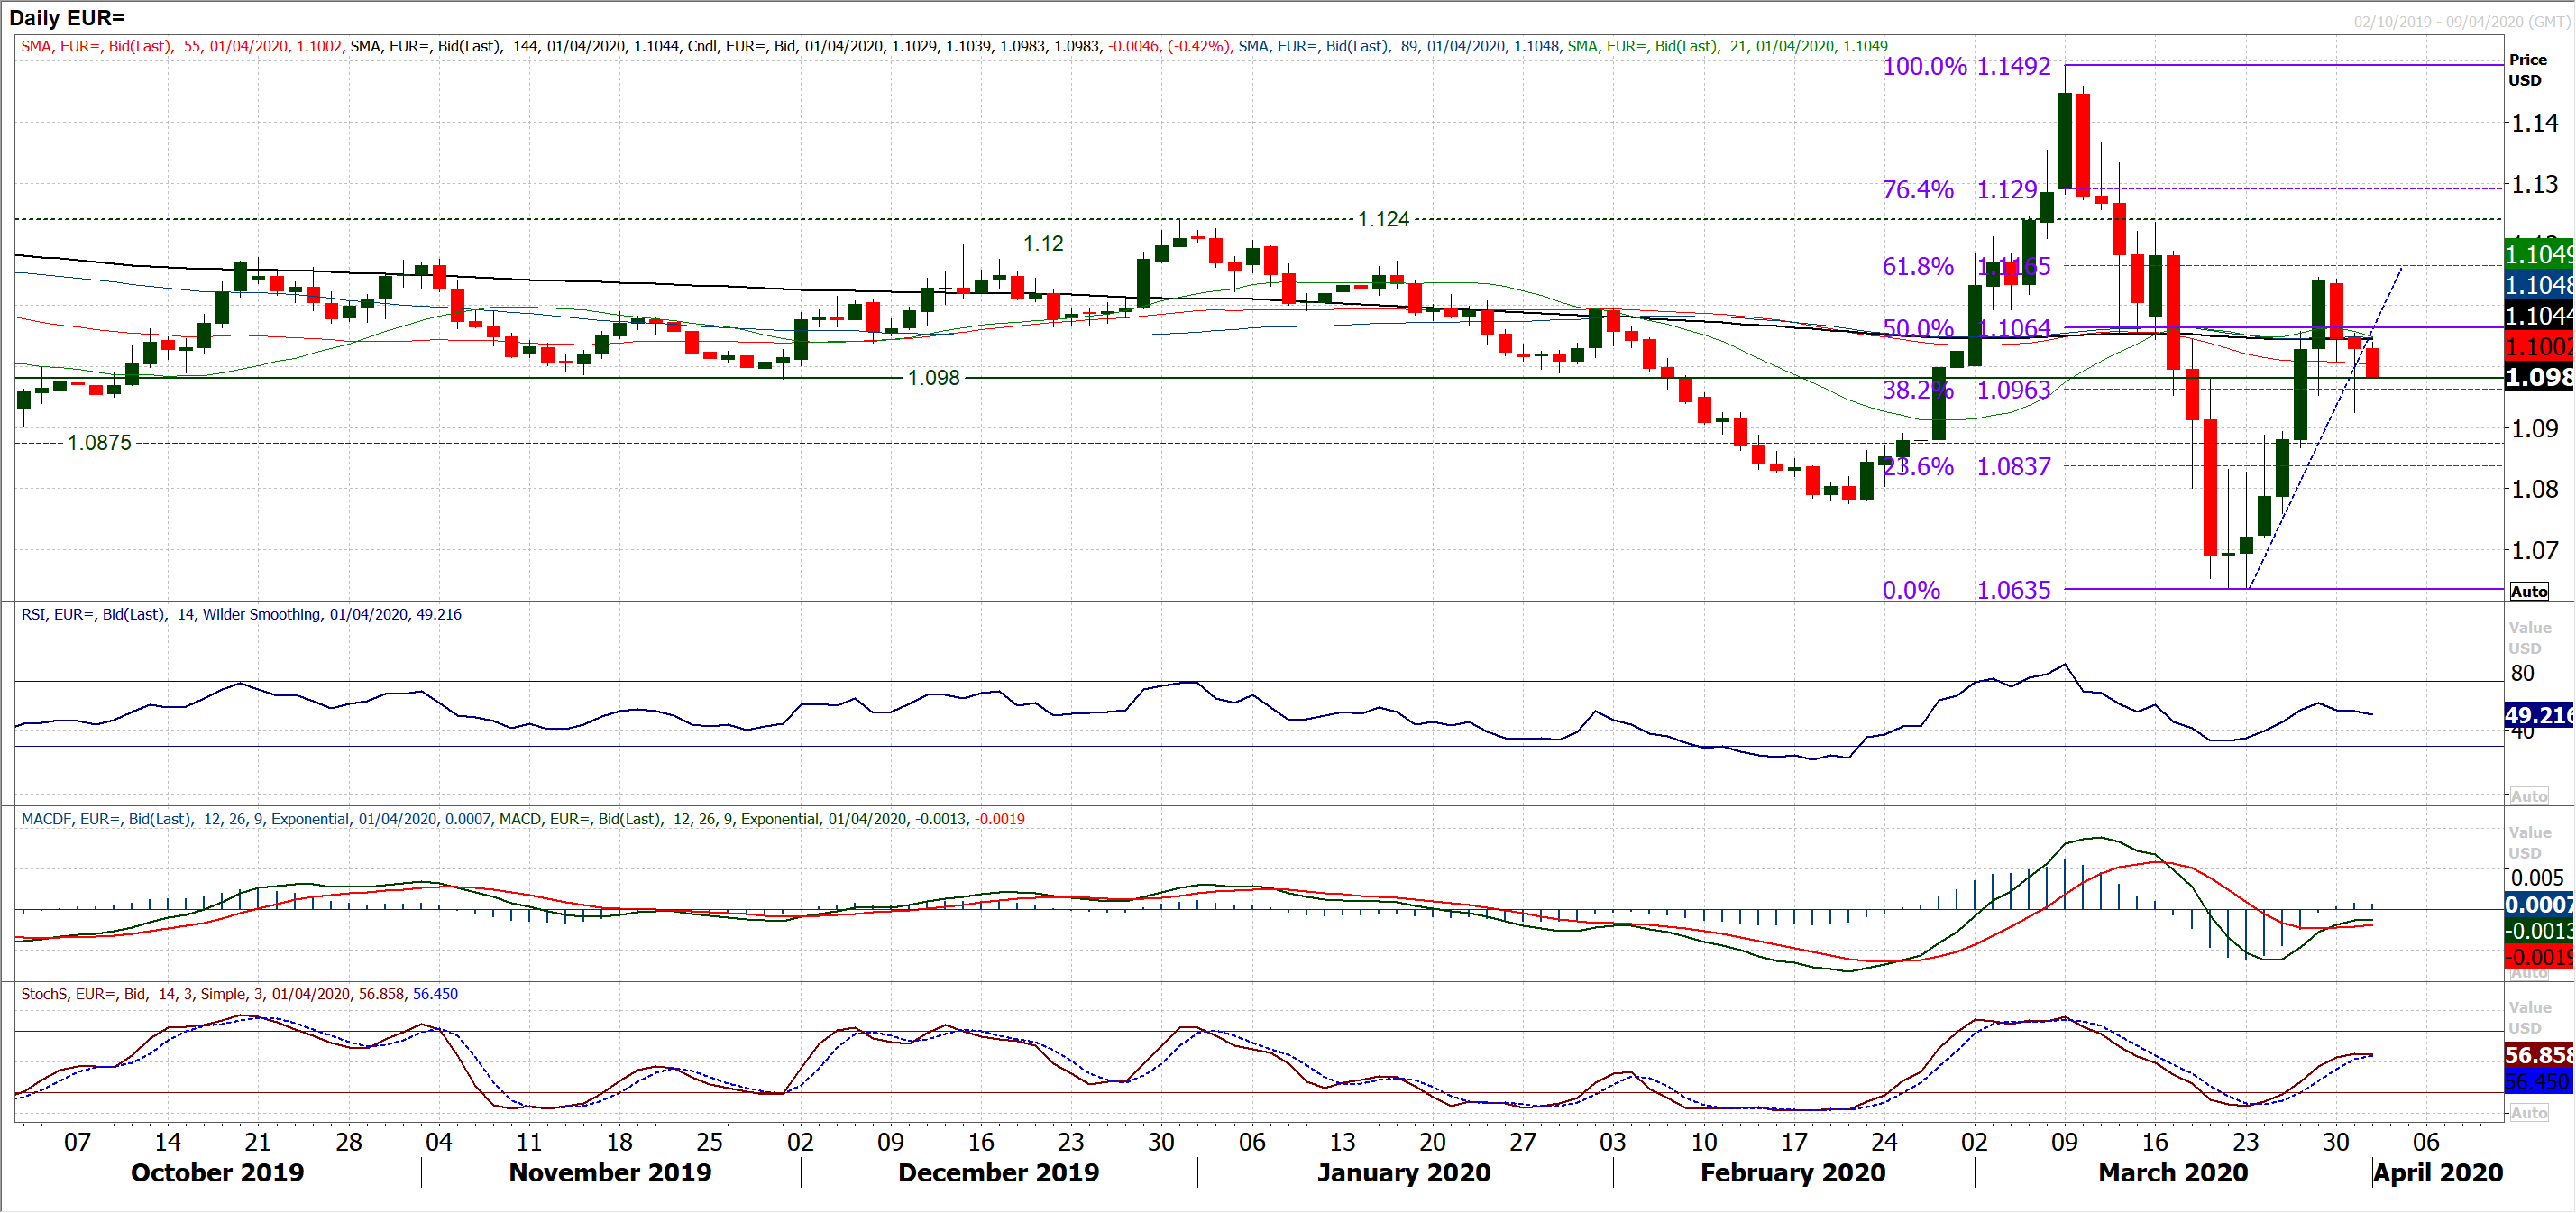2576x1213 pixels.
Task: Click the MACD 0.0007 value tag
Action: pyautogui.click(x=2539, y=904)
